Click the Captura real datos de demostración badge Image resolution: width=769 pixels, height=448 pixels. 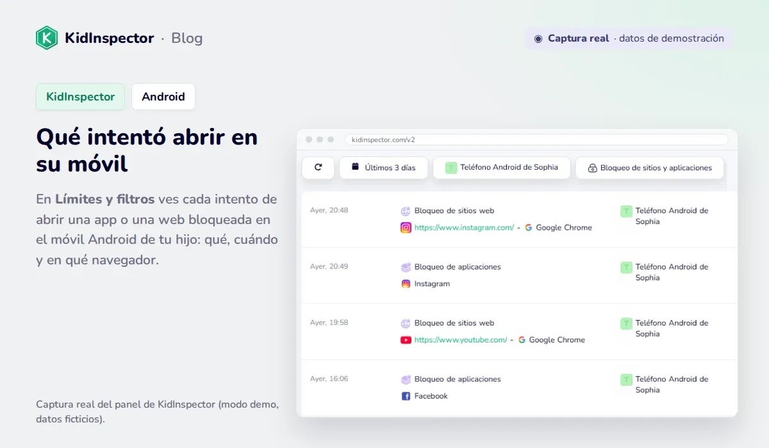[x=629, y=38]
